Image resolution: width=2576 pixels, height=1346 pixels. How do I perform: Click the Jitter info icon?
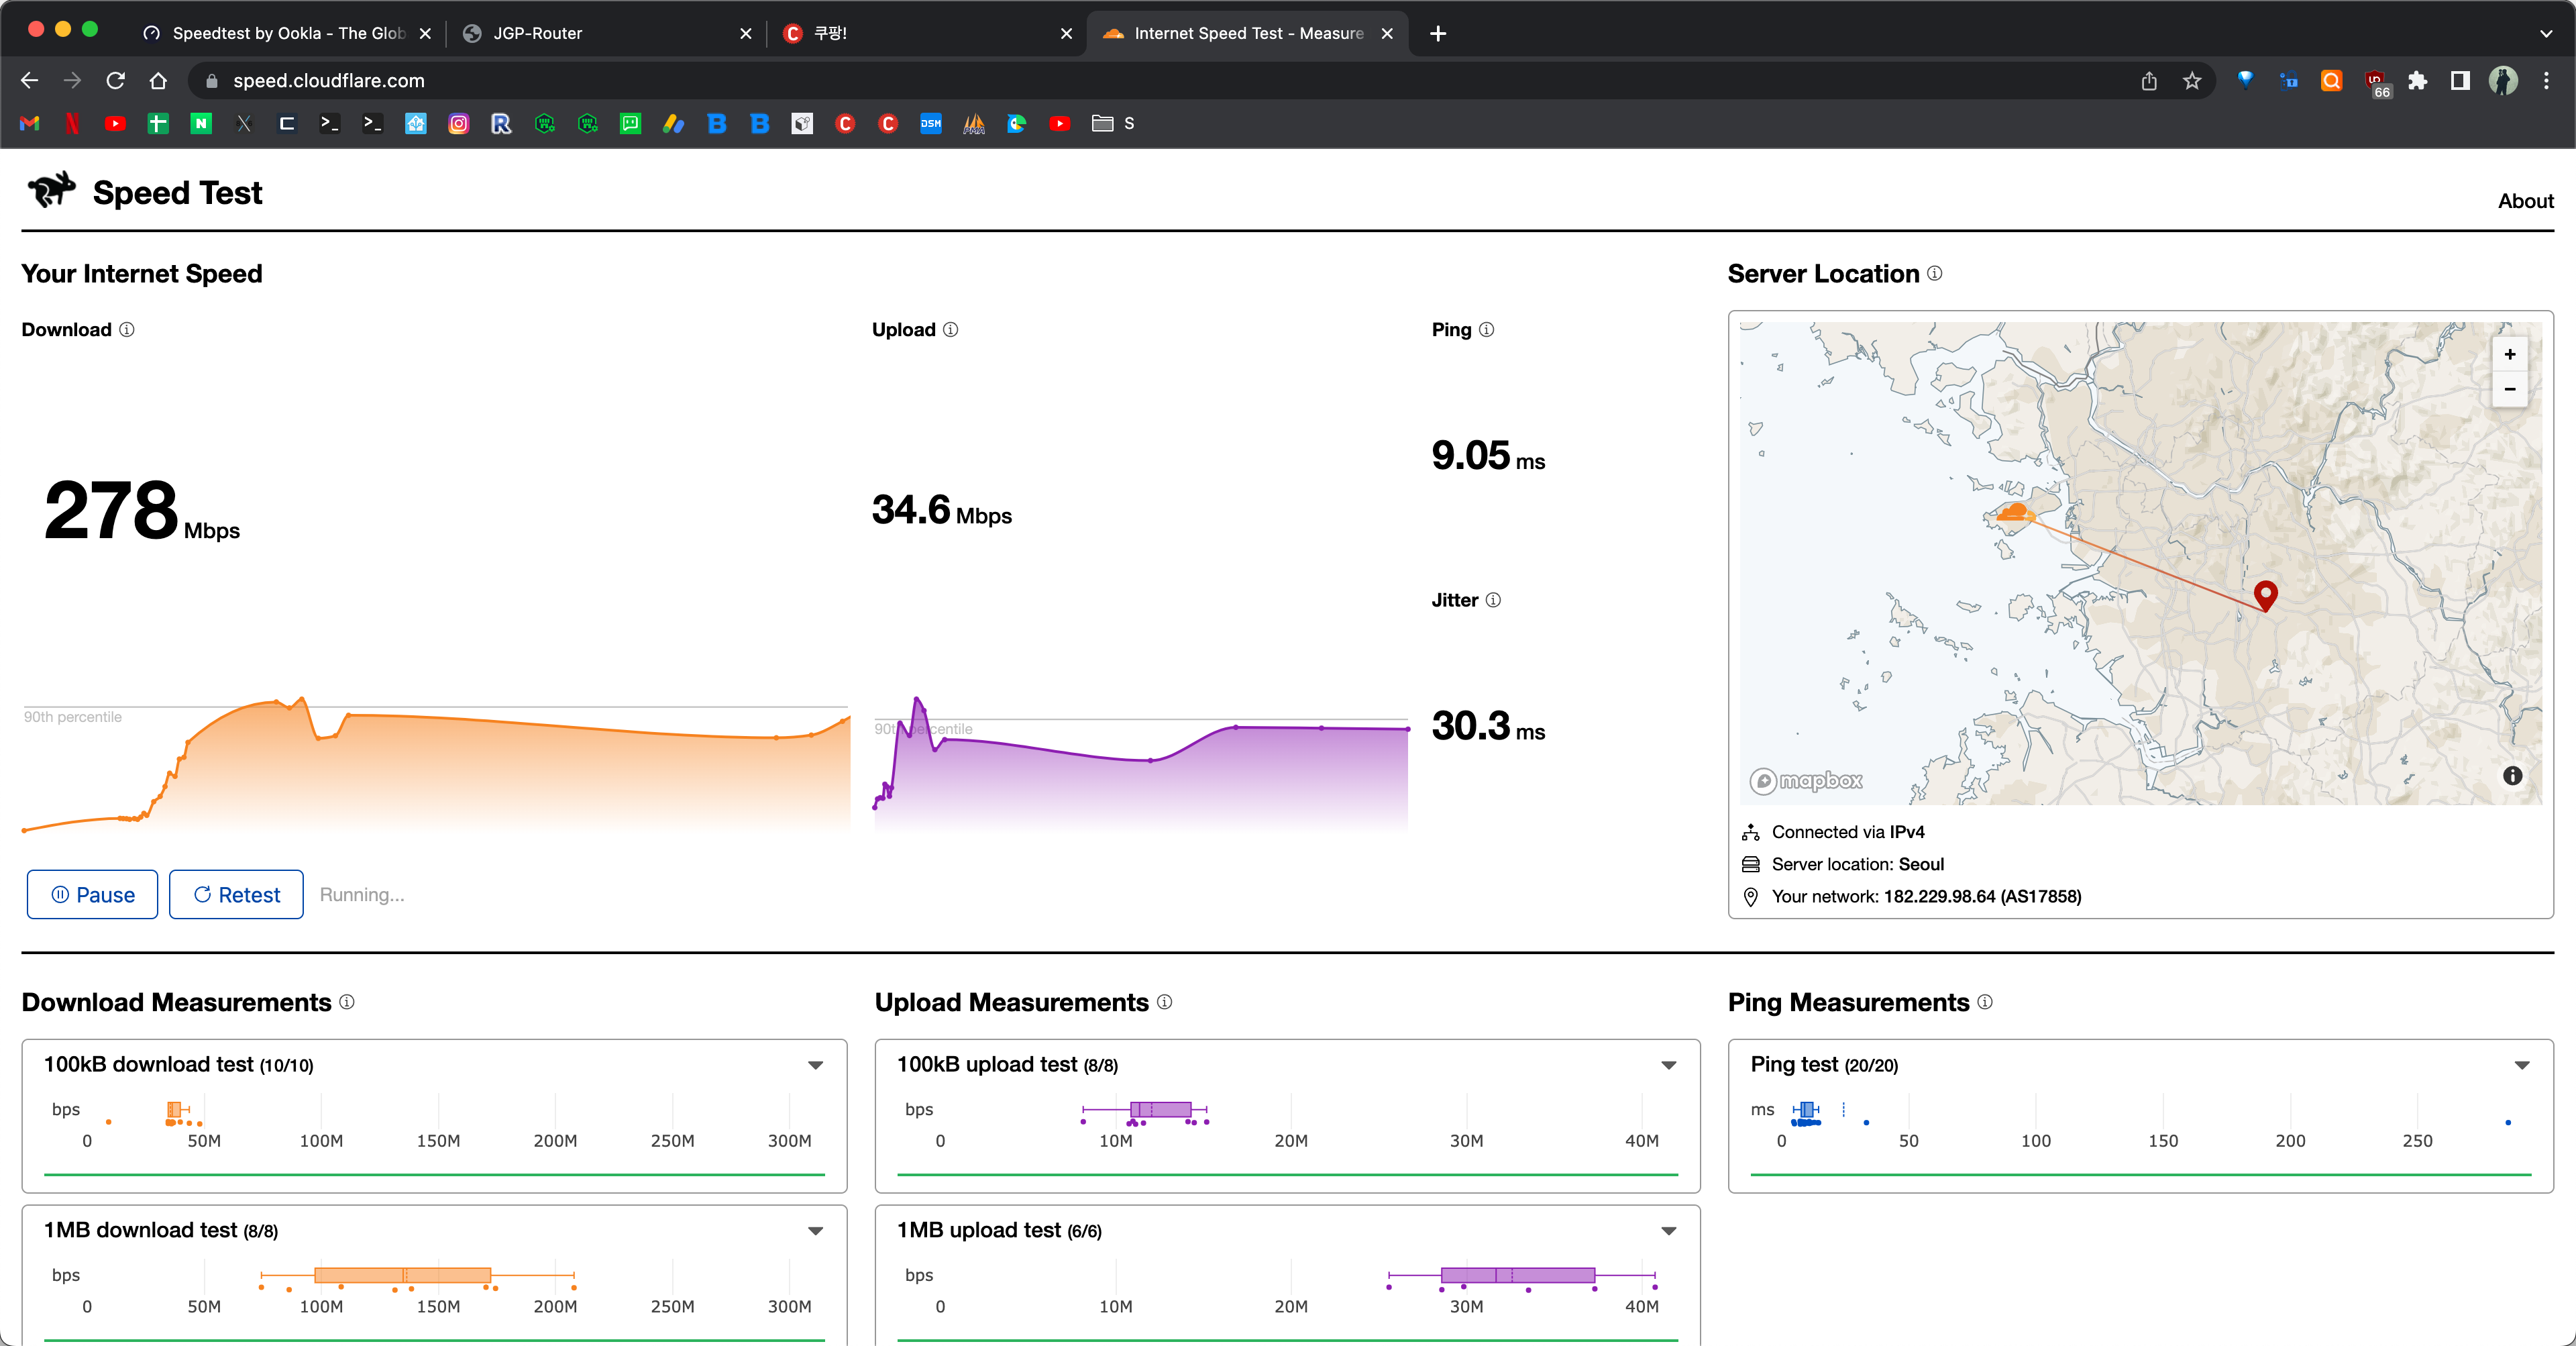pos(1493,600)
